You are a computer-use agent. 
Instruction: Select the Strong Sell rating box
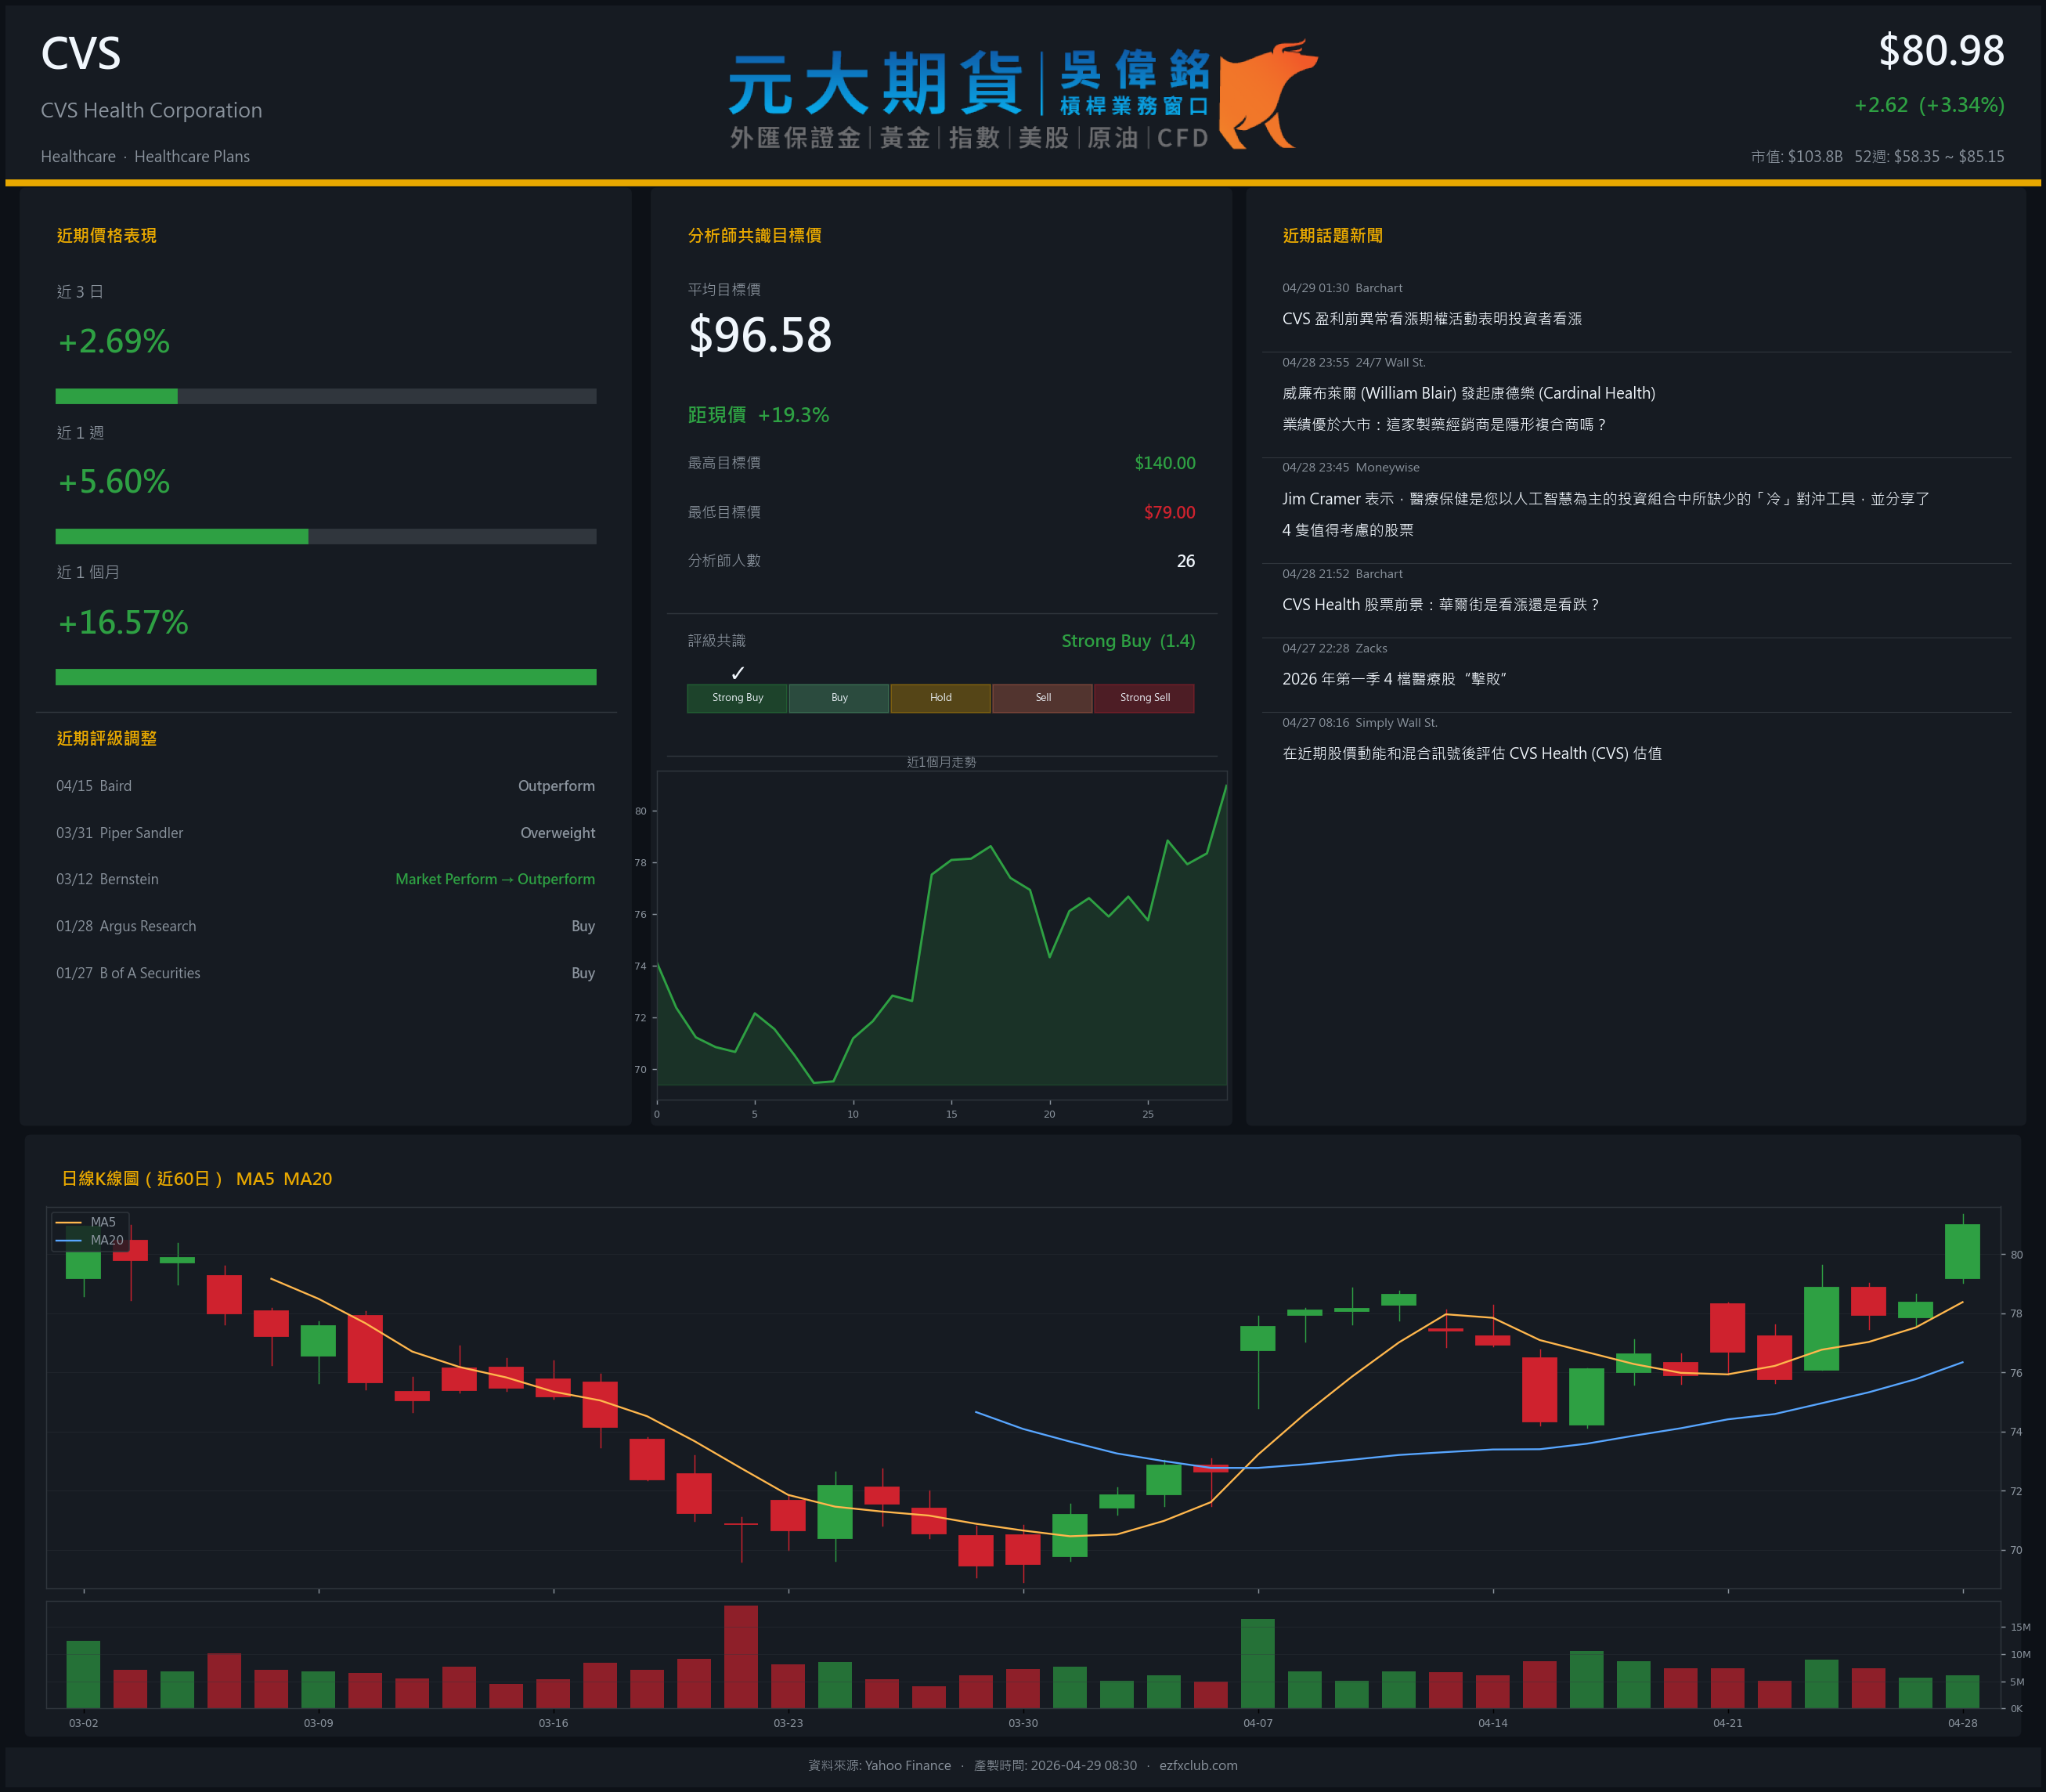tap(1145, 698)
